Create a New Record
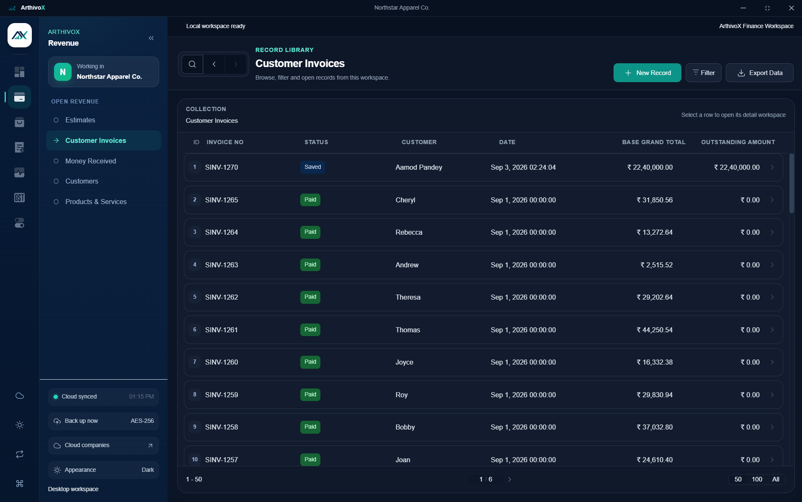 coord(647,73)
